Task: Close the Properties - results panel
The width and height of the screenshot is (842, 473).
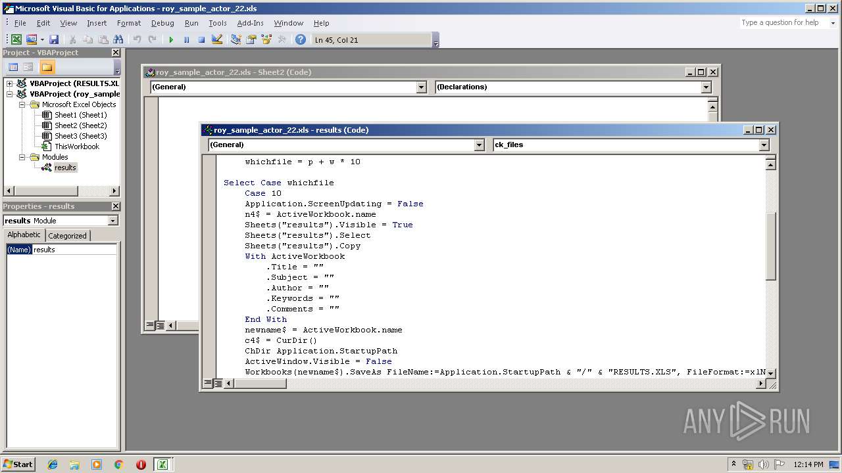Action: (x=116, y=206)
